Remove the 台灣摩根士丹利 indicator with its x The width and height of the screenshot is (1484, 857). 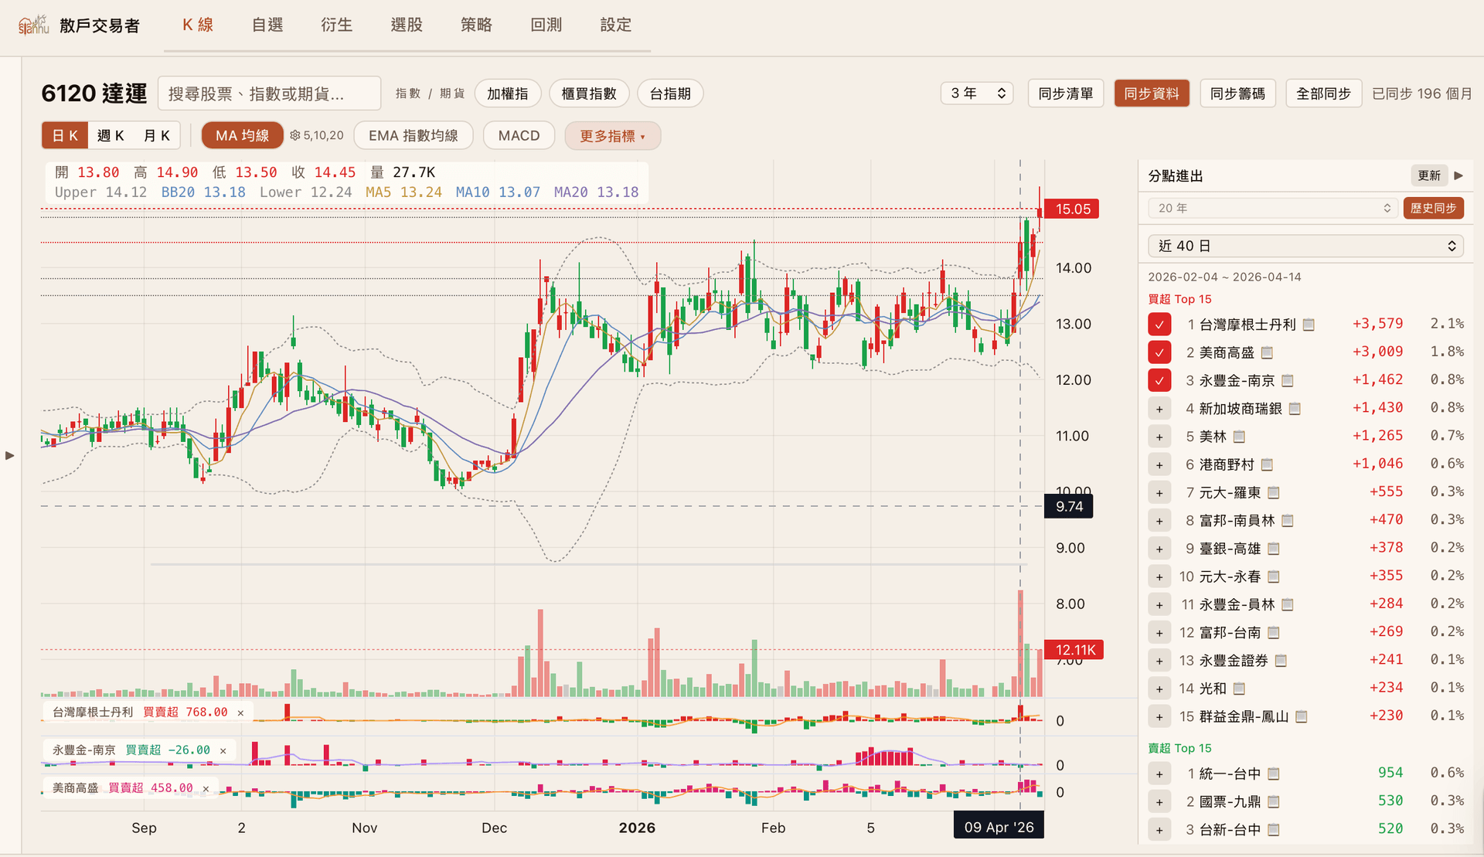tap(240, 713)
